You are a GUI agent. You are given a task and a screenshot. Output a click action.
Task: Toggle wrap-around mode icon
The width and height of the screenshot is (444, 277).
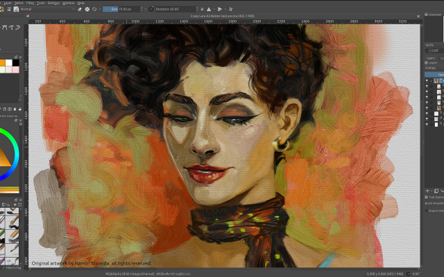[230, 9]
